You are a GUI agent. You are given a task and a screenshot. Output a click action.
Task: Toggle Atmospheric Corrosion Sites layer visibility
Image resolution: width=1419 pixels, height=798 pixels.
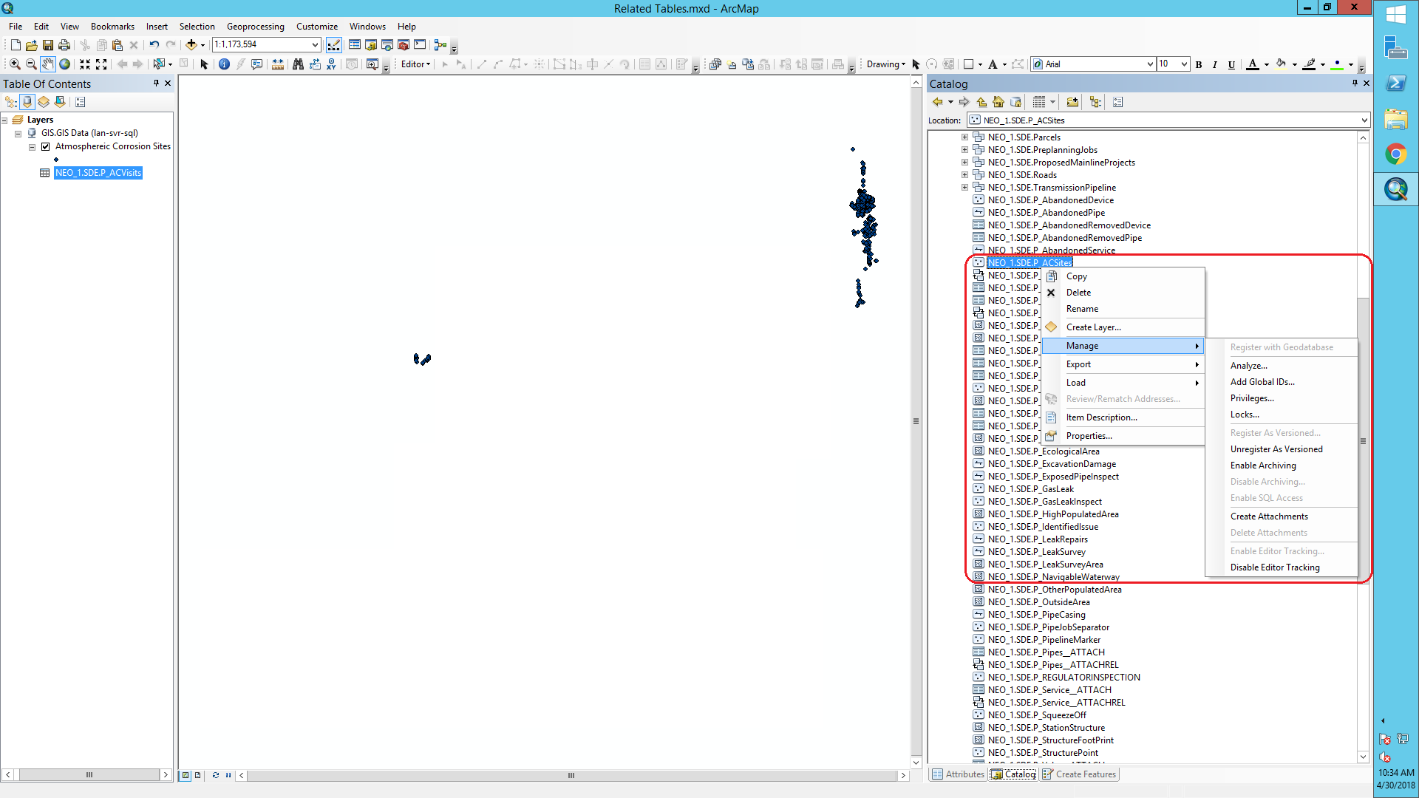[x=46, y=146]
